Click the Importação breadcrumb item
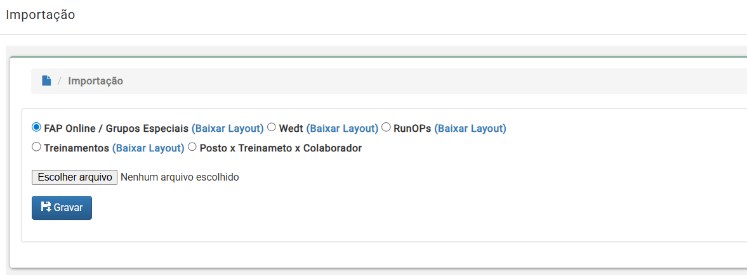Image resolution: width=747 pixels, height=275 pixels. coord(95,81)
